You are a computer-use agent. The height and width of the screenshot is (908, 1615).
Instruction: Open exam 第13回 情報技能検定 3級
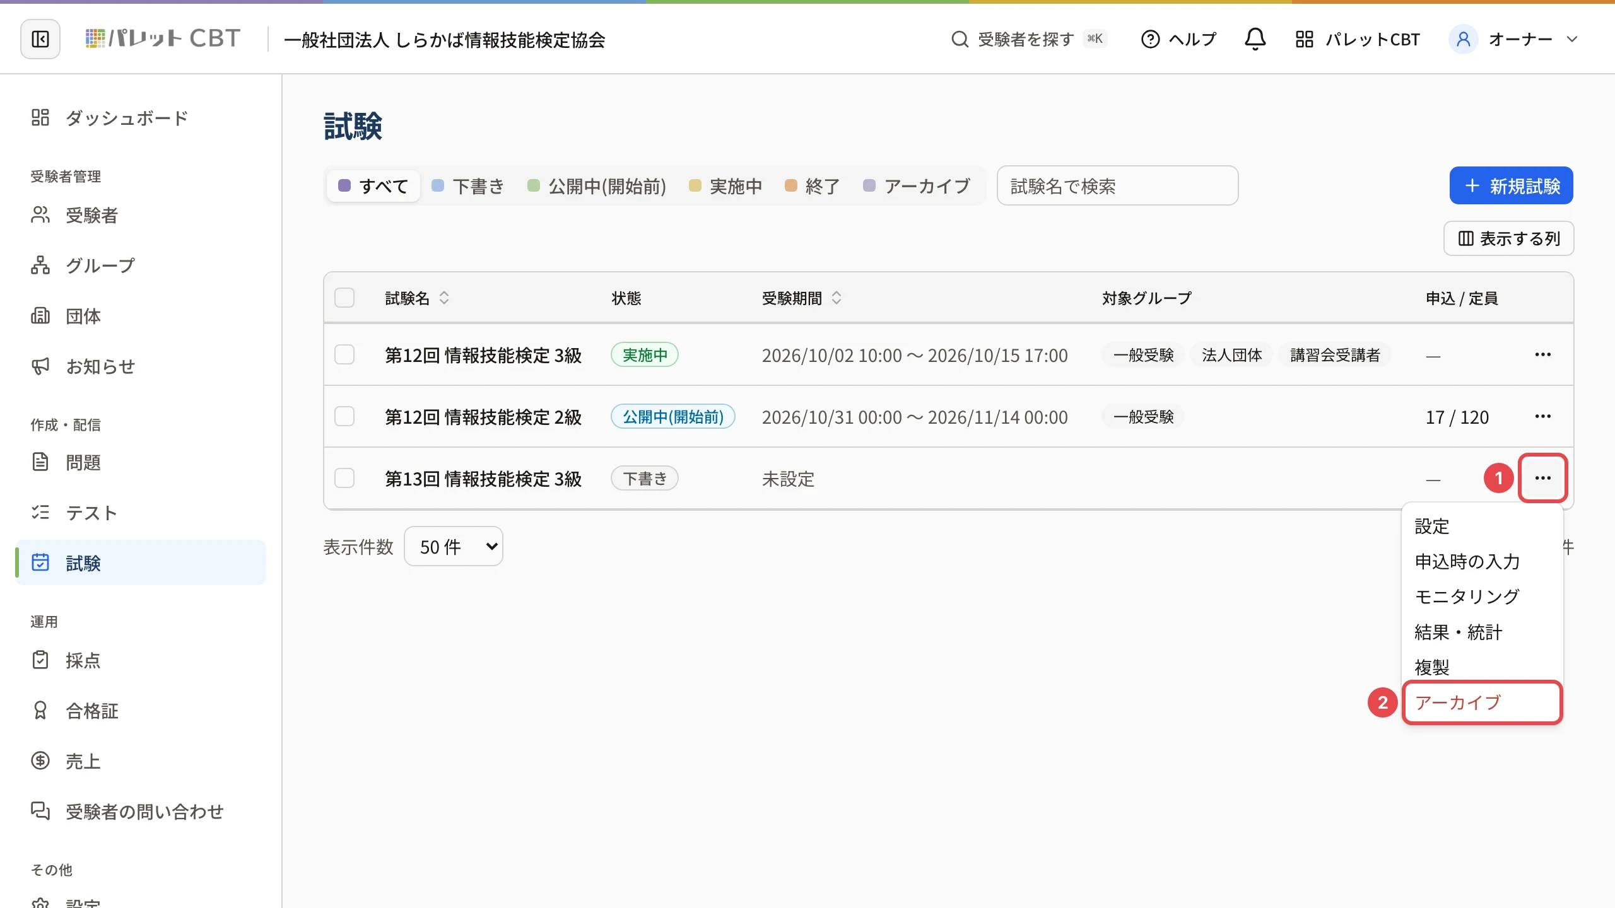[x=483, y=479]
